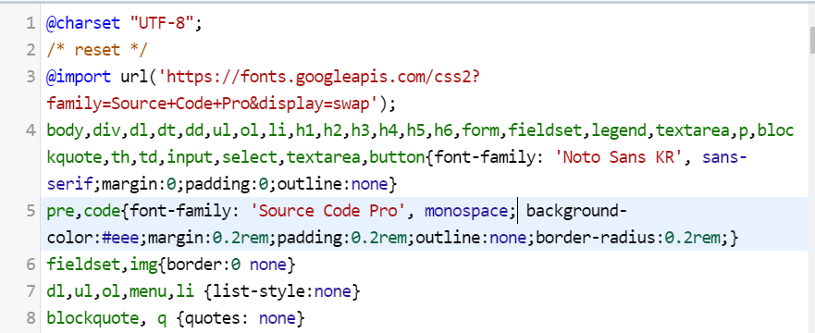Click line number 7 in the gutter
Image resolution: width=815 pixels, height=333 pixels.
[31, 291]
